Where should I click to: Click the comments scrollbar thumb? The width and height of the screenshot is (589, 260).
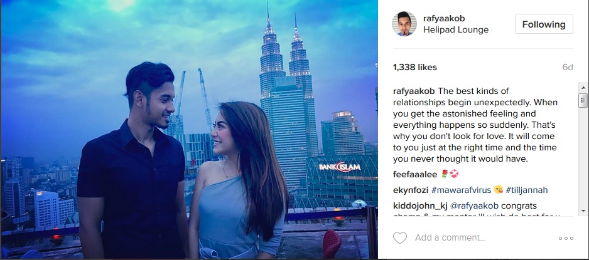tap(583, 100)
